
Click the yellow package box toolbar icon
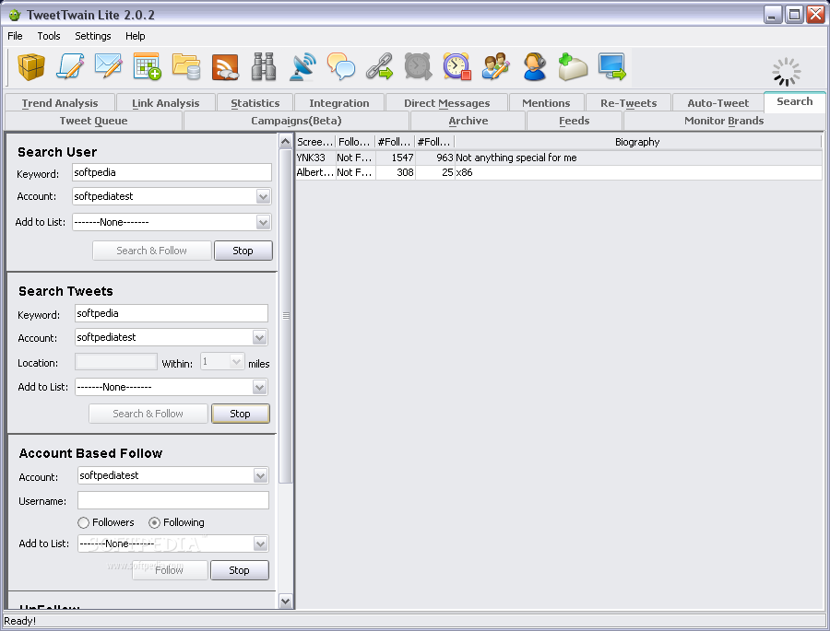point(31,67)
